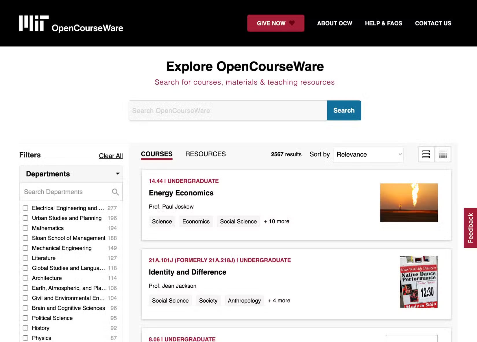Switch to compact grid view layout

tap(443, 154)
